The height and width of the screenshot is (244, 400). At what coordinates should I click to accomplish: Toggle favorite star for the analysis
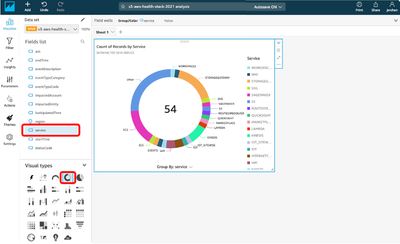click(123, 6)
